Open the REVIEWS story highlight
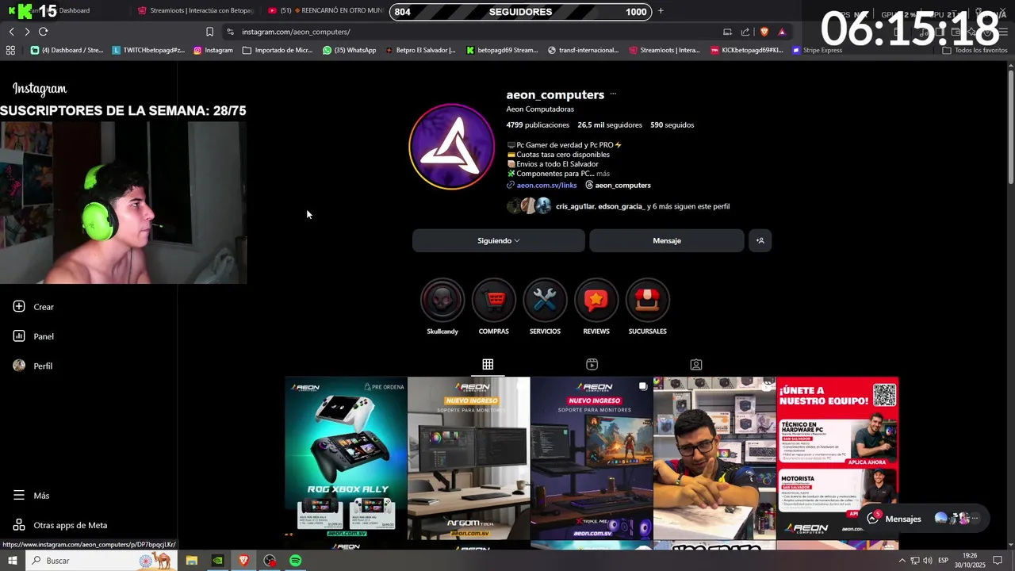The width and height of the screenshot is (1015, 571). pyautogui.click(x=596, y=306)
